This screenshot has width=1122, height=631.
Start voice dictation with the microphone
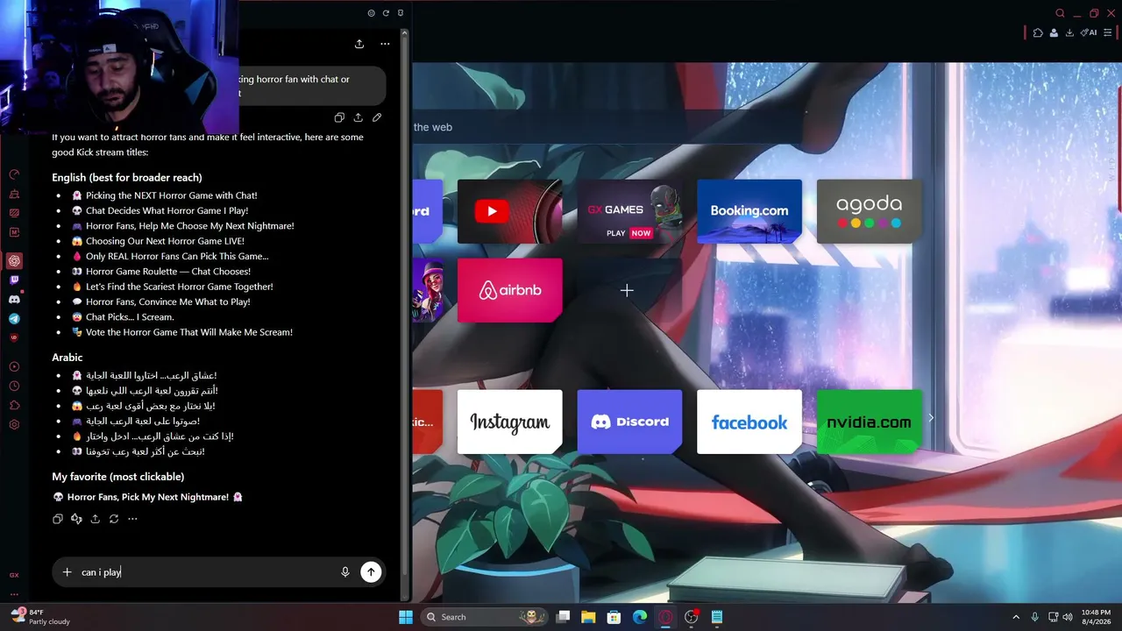345,572
